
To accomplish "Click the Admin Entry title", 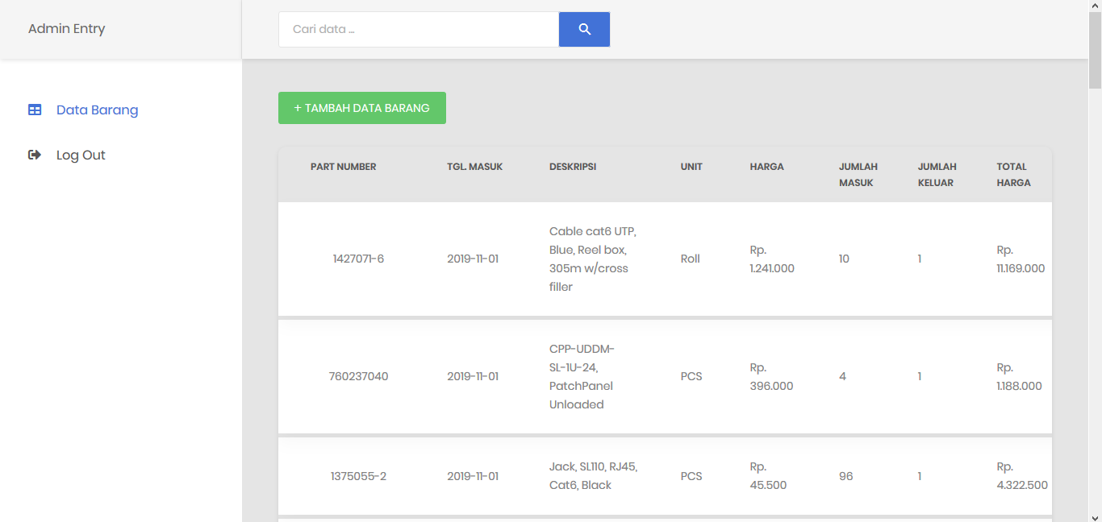I will (x=67, y=28).
